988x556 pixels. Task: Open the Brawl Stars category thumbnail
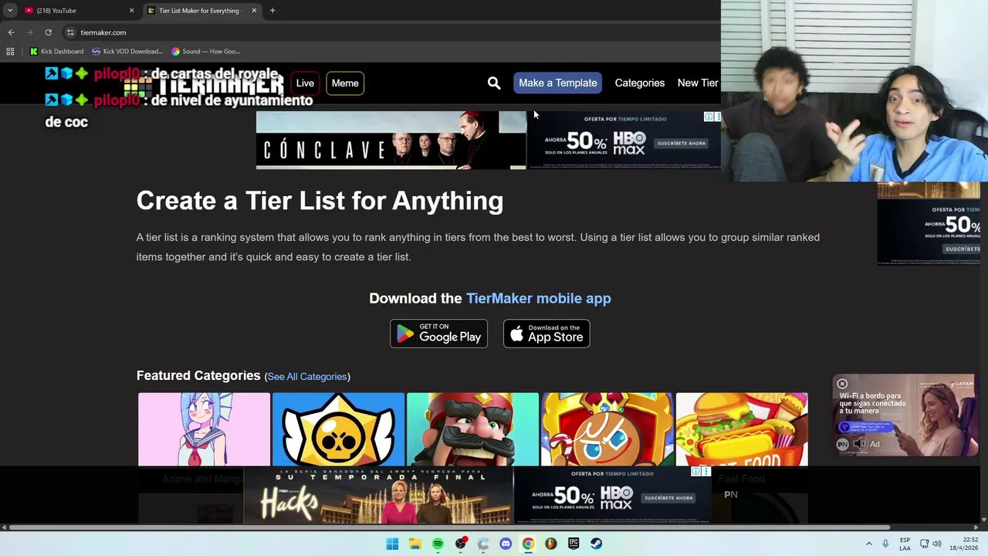click(338, 429)
